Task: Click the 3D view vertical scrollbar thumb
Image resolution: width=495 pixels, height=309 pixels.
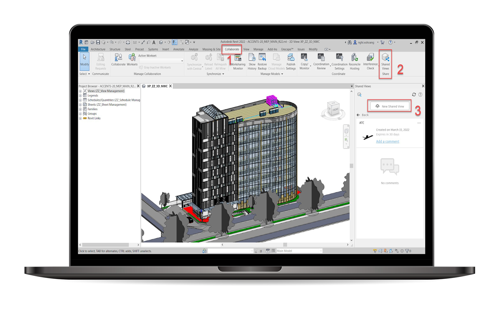Action: pos(351,166)
